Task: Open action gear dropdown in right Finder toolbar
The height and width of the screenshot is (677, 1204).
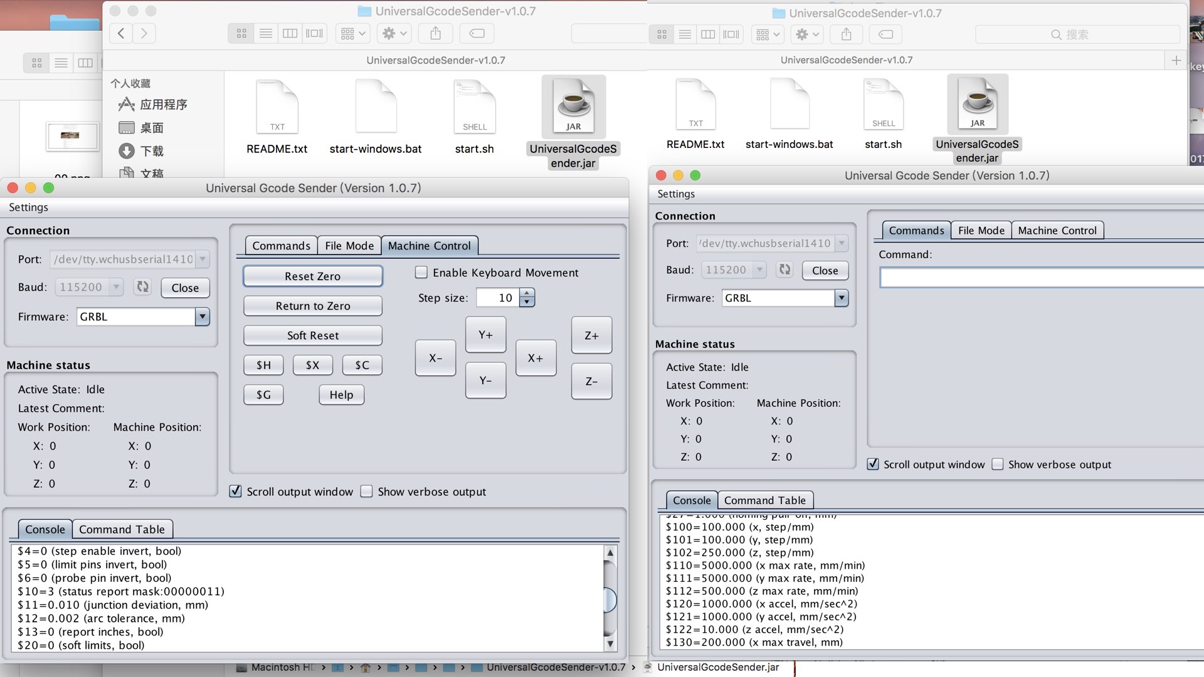Action: point(807,34)
